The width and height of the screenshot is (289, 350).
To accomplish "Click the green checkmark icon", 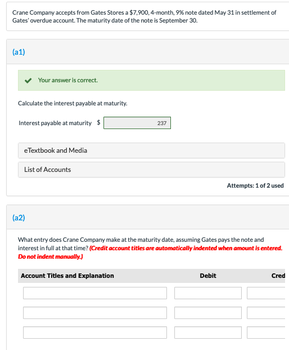I will pyautogui.click(x=28, y=81).
